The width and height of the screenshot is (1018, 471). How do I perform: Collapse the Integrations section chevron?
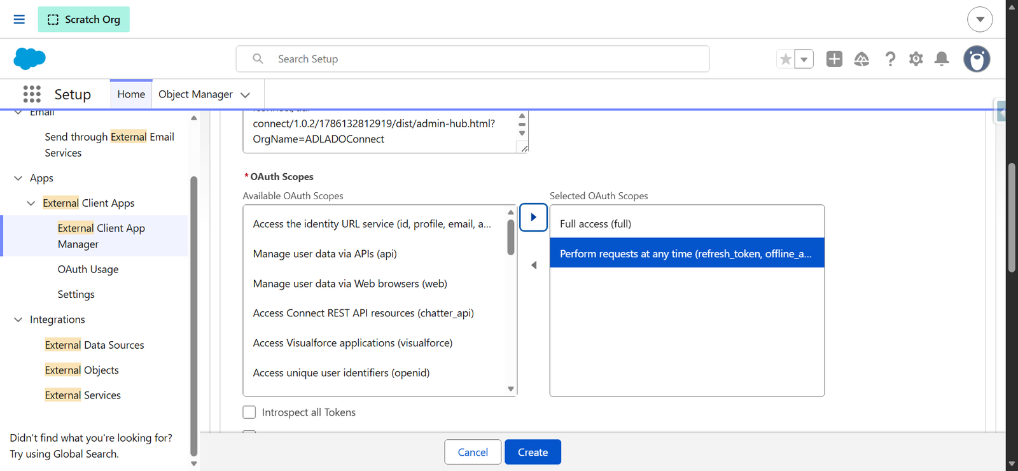18,320
